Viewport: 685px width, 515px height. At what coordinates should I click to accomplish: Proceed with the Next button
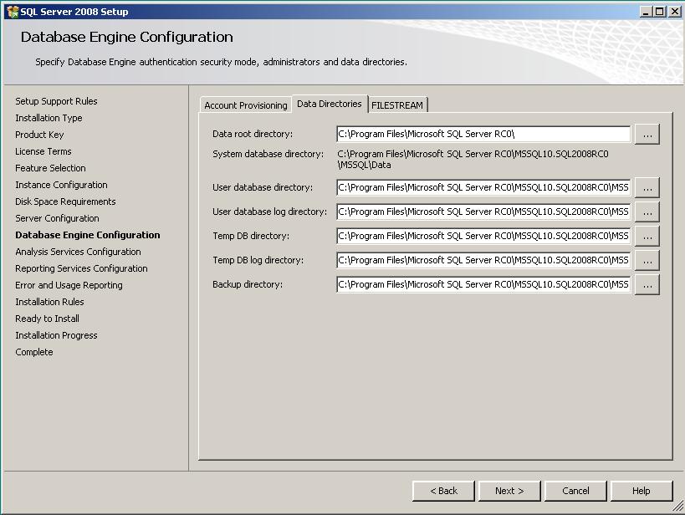point(509,491)
